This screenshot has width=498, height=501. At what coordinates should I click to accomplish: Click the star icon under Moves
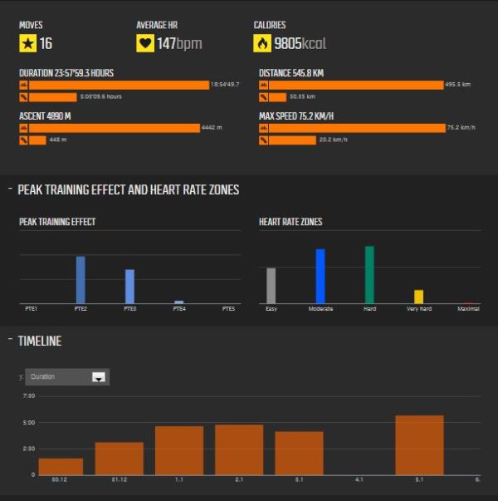pos(27,43)
